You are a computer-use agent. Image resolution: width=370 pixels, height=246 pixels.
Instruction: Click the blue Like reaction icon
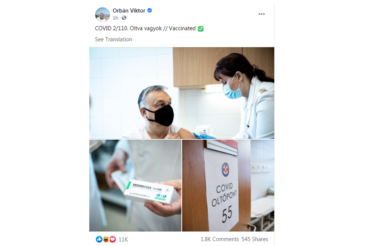(99, 239)
